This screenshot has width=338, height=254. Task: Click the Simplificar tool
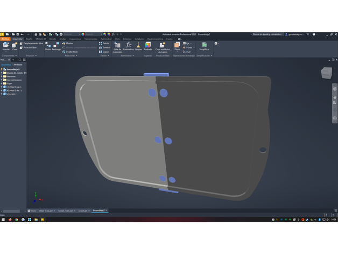click(205, 46)
